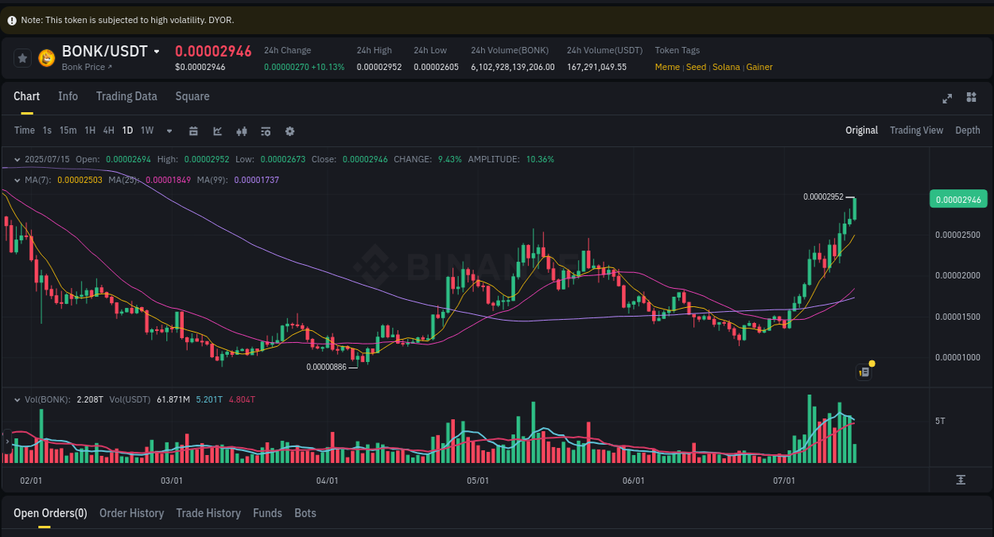Collapse the MA(7) moving averages row

(x=17, y=180)
